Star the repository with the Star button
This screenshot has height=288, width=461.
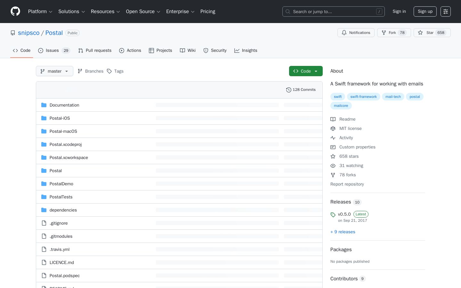pos(432,33)
